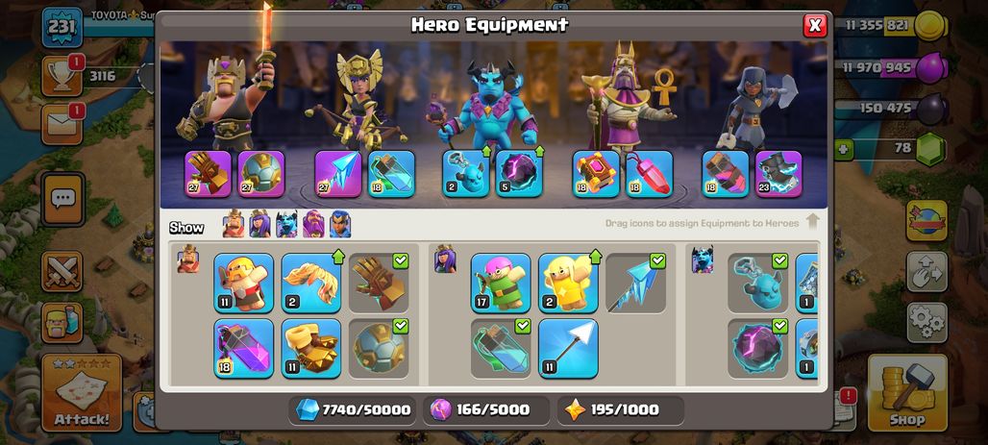
Task: Select the Rage Vial level 18 equipment
Action: pos(243,349)
